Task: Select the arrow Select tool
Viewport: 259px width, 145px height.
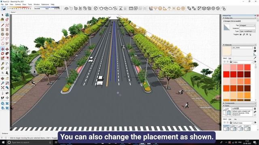Action: pyautogui.click(x=2, y=15)
